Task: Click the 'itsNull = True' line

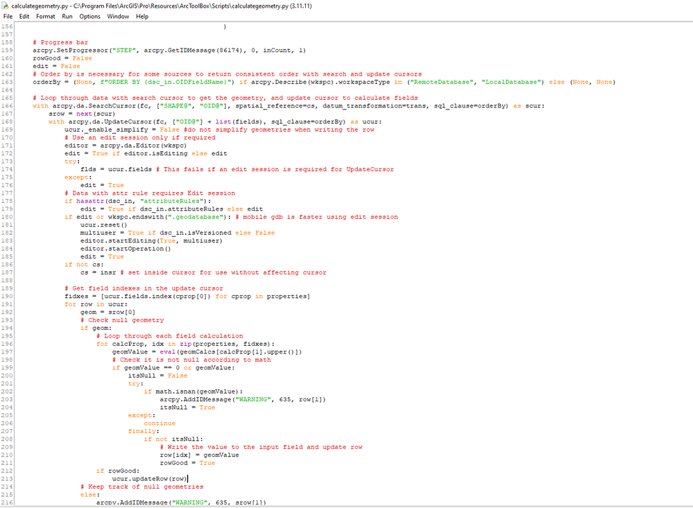Action: (187, 408)
